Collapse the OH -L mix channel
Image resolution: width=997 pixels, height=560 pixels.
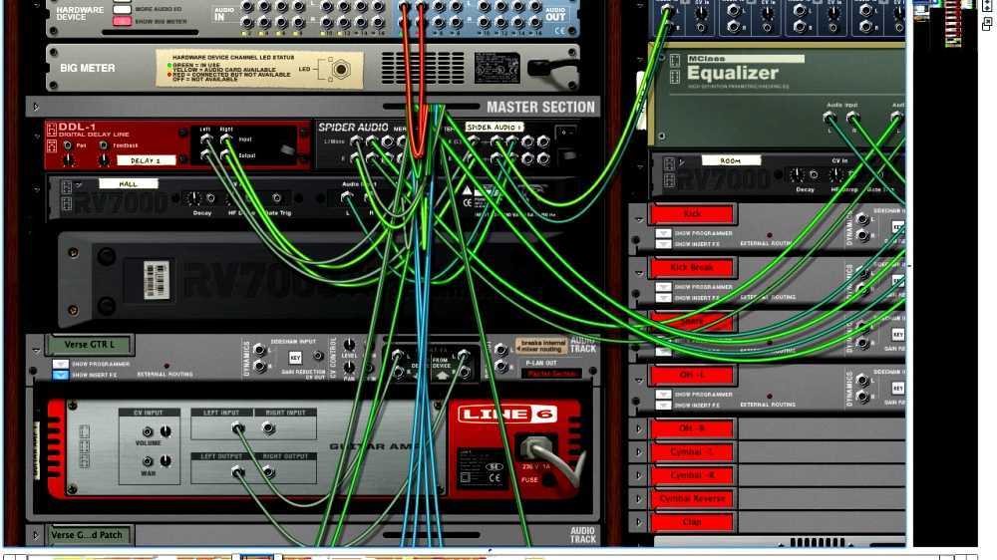point(638,380)
